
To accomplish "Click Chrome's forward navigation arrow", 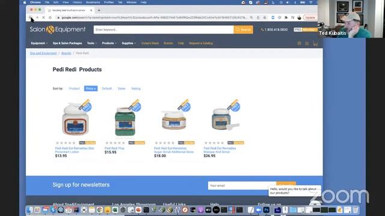I will tap(37, 17).
